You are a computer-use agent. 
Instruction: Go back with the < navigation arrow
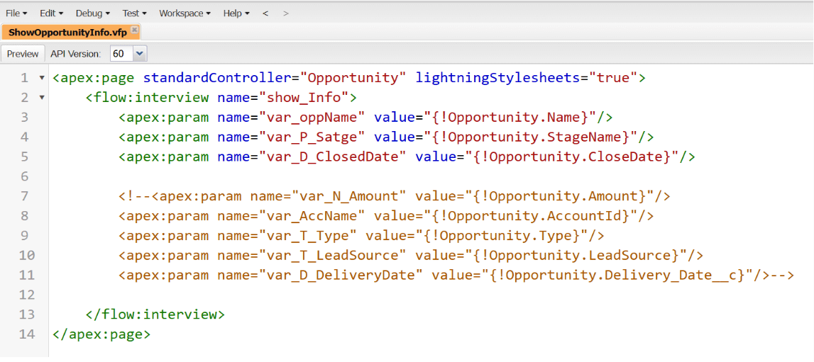265,13
